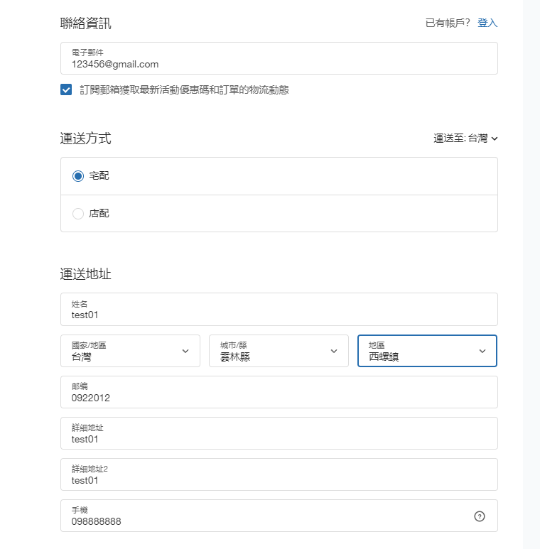This screenshot has width=540, height=549.
Task: Click the chevron arrow in 地區 box
Action: [482, 351]
